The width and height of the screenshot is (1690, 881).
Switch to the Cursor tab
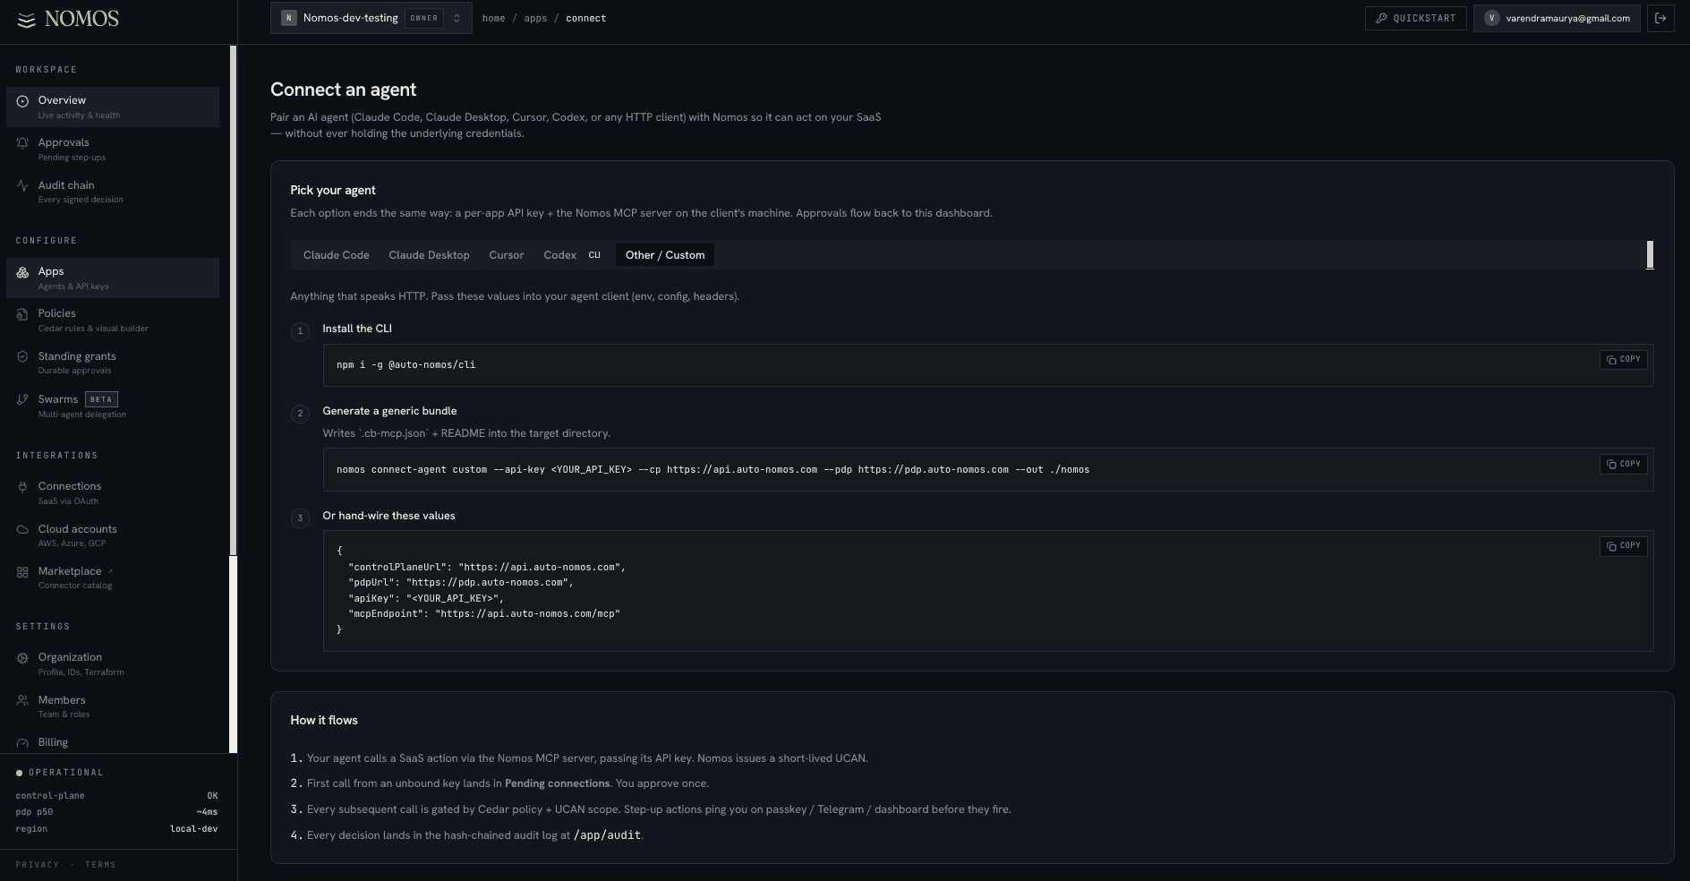coord(506,255)
